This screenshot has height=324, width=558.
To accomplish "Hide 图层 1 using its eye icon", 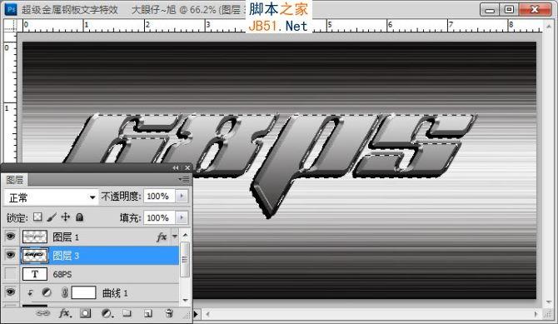I will tap(11, 237).
